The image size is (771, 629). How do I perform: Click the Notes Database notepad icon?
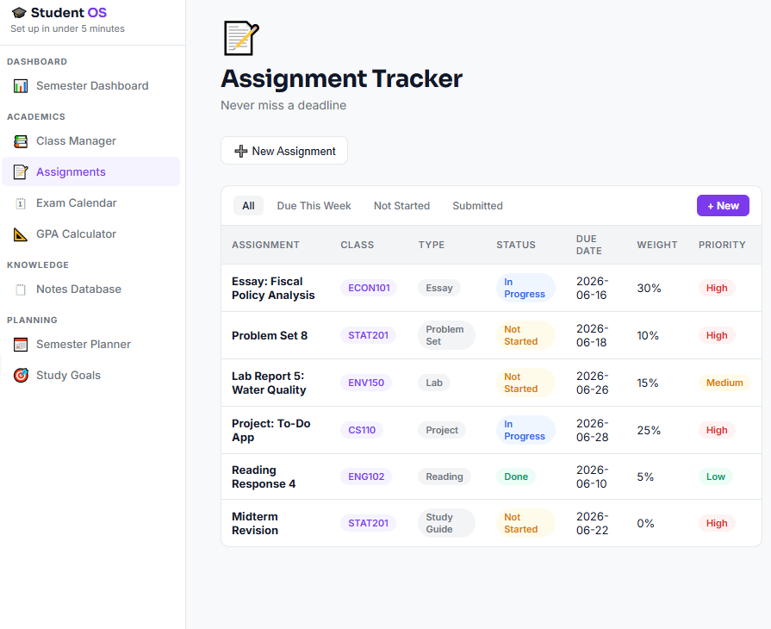21,290
